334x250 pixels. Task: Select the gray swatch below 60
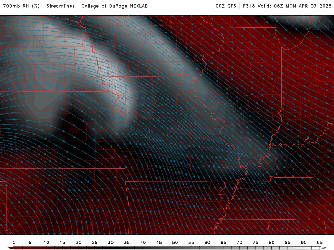pyautogui.click(x=211, y=248)
